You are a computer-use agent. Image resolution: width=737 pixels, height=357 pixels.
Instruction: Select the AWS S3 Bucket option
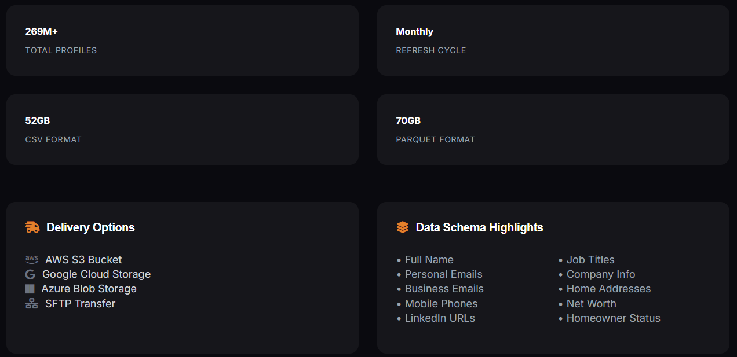pyautogui.click(x=83, y=260)
